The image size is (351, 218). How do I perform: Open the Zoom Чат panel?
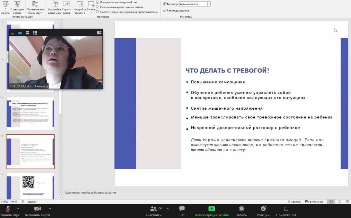click(182, 209)
